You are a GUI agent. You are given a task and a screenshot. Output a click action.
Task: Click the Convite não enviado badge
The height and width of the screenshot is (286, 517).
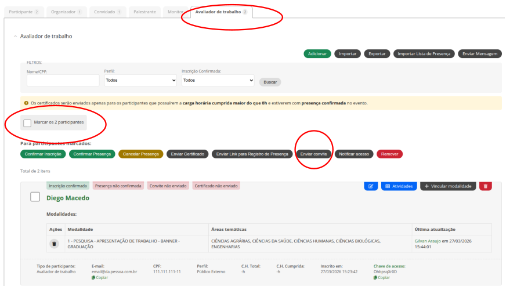point(168,186)
